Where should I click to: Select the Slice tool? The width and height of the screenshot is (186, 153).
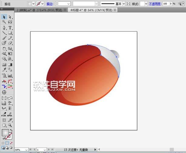click(10, 120)
